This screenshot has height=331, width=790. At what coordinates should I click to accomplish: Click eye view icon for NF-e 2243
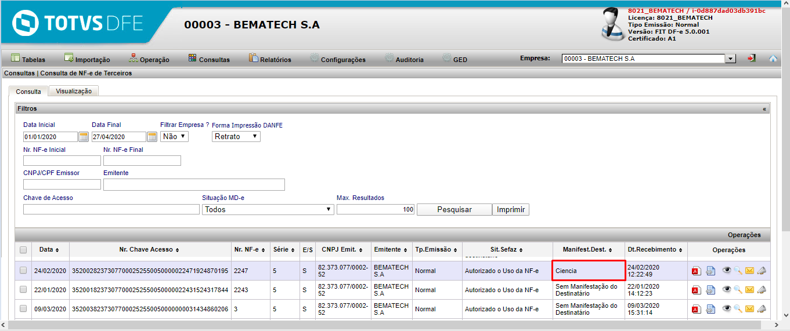pos(727,289)
